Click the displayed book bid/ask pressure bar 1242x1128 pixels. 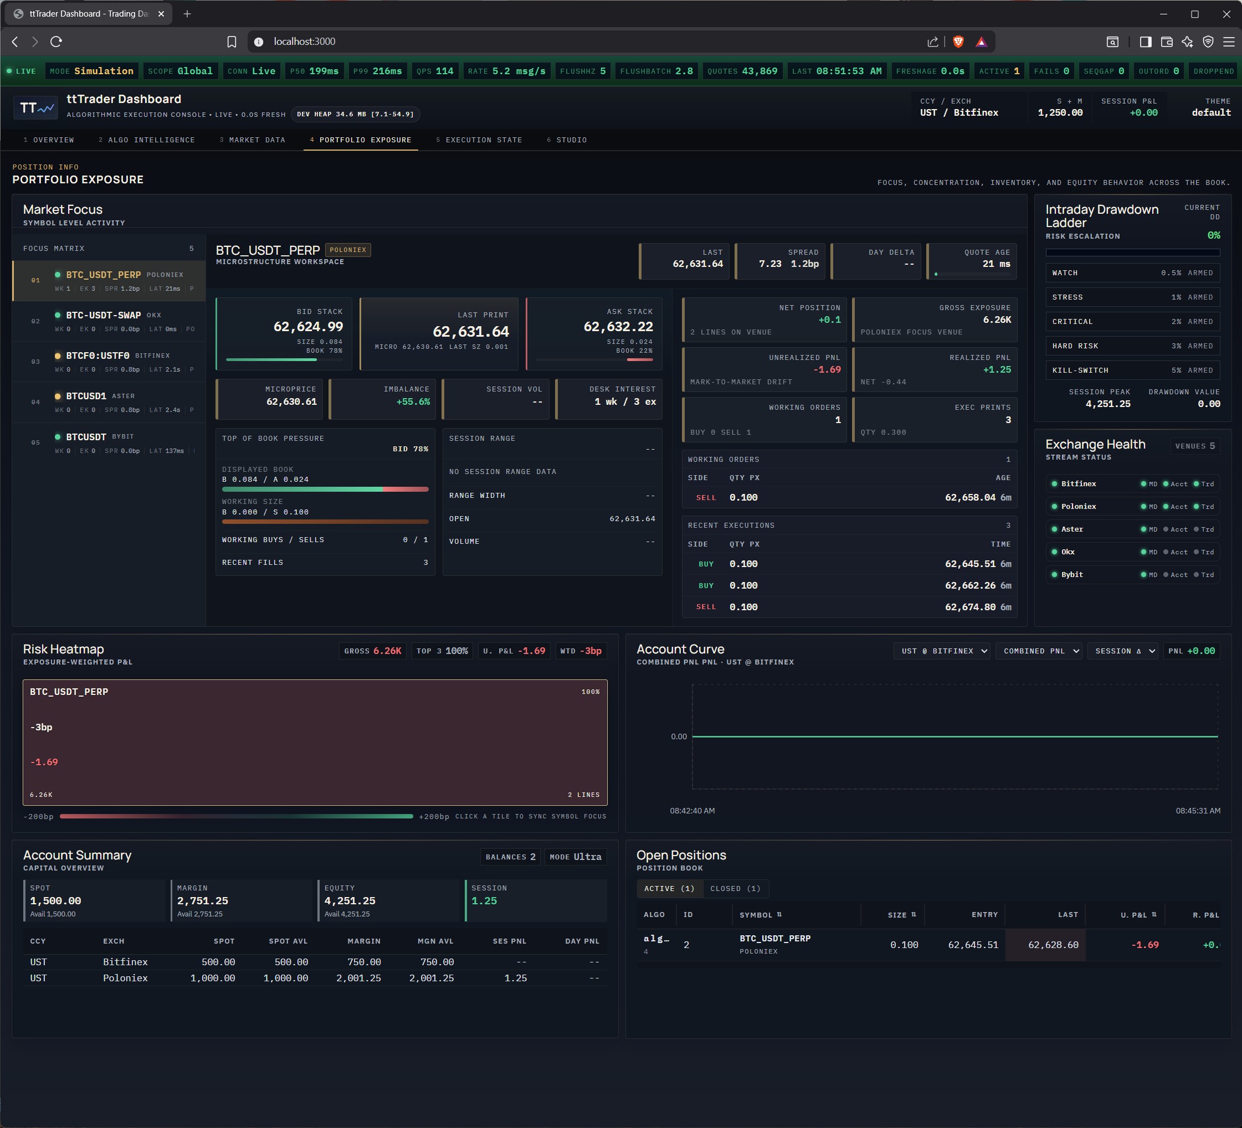click(x=325, y=490)
